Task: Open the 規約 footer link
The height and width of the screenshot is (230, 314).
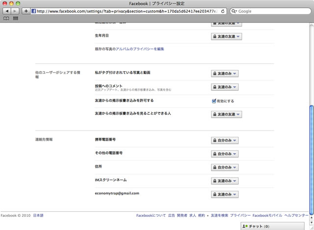Action: click(202, 215)
